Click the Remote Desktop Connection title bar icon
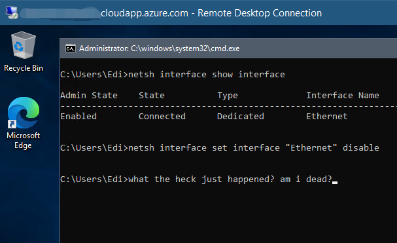Viewport: 397px width, 243px height. (12, 12)
